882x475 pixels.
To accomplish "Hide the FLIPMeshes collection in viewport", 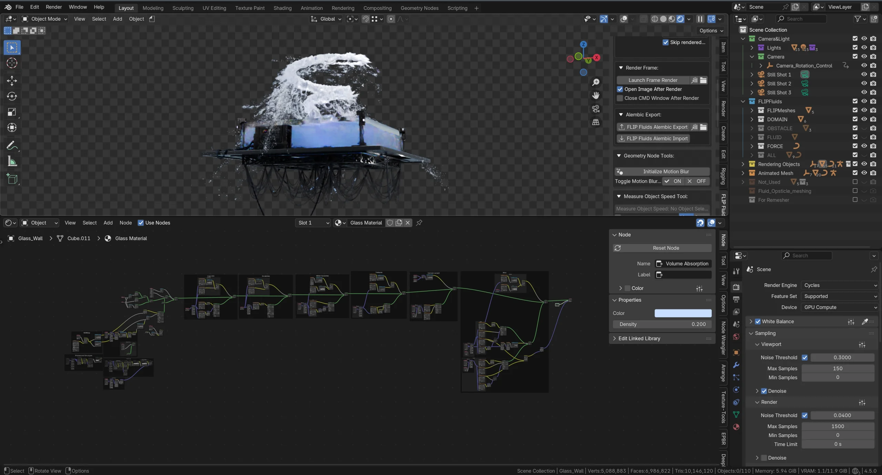I will (864, 110).
